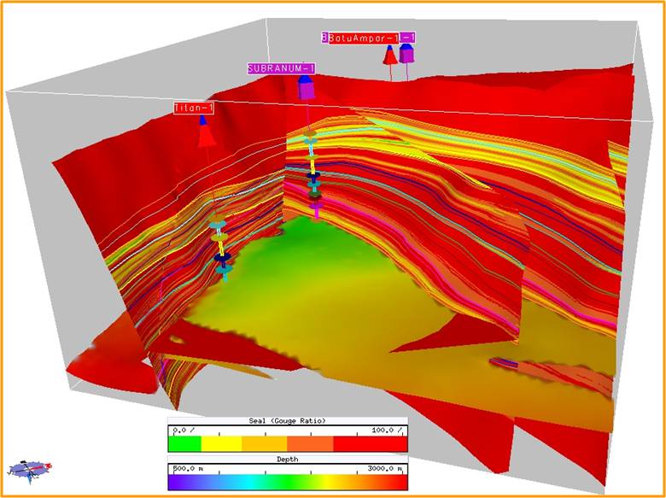Click the Seal (Gouge Ratio) legend title

(289, 420)
